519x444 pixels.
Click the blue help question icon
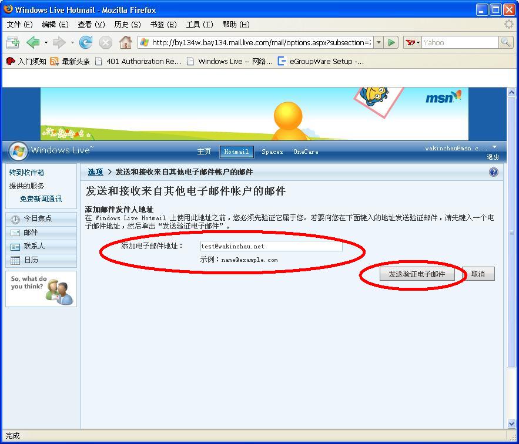point(493,172)
